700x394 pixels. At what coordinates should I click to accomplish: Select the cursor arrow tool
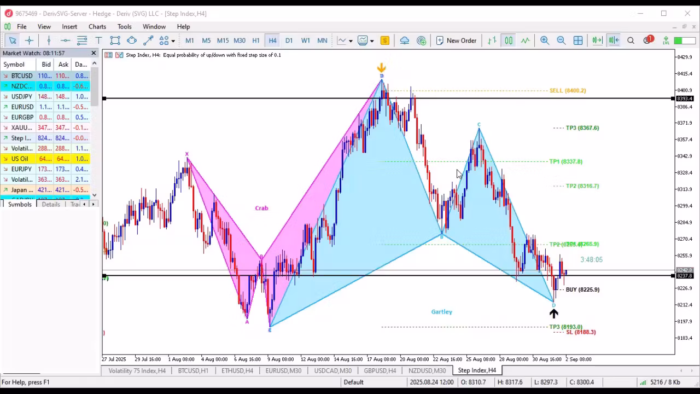pos(13,40)
